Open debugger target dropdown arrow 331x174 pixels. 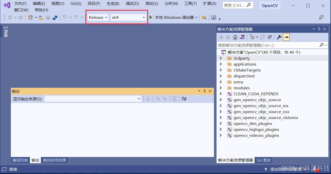[196, 18]
